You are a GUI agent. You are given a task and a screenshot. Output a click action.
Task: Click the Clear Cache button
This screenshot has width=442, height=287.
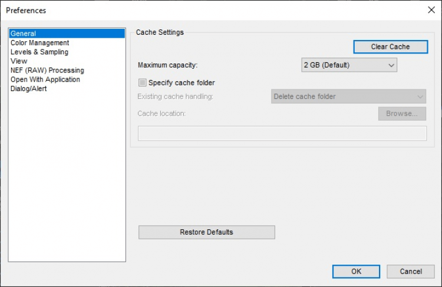pos(390,47)
